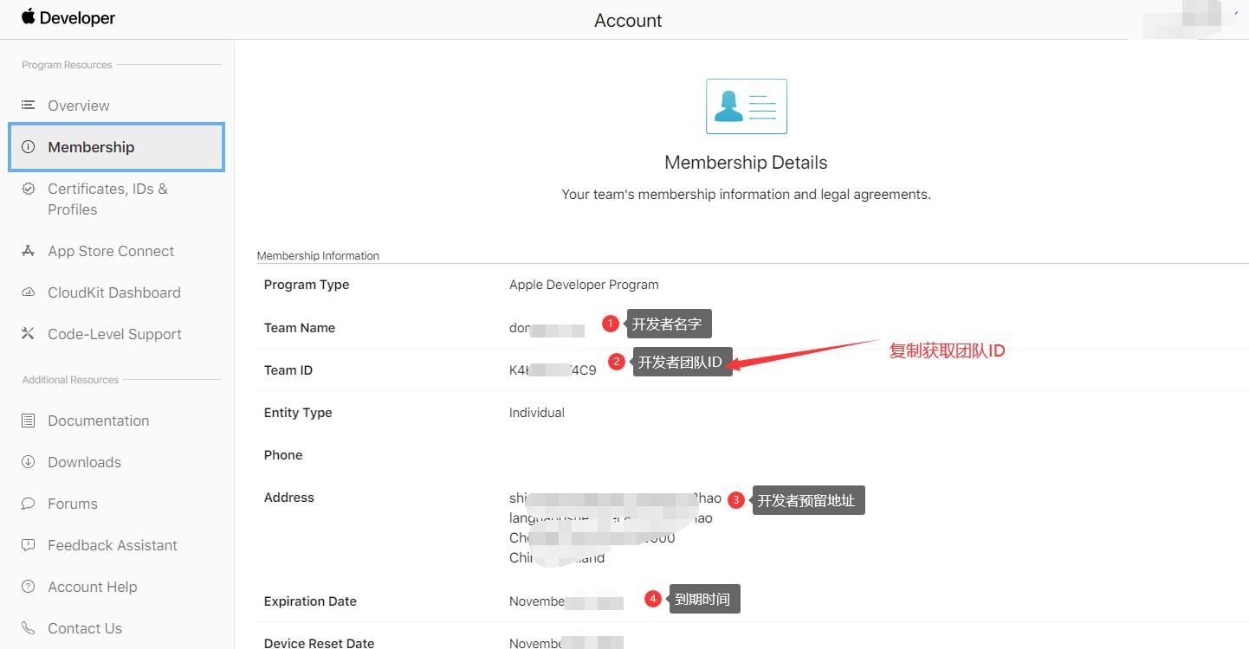This screenshot has height=649, width=1249.
Task: Click the CloudKit Dashboard cloud icon
Action: [29, 292]
